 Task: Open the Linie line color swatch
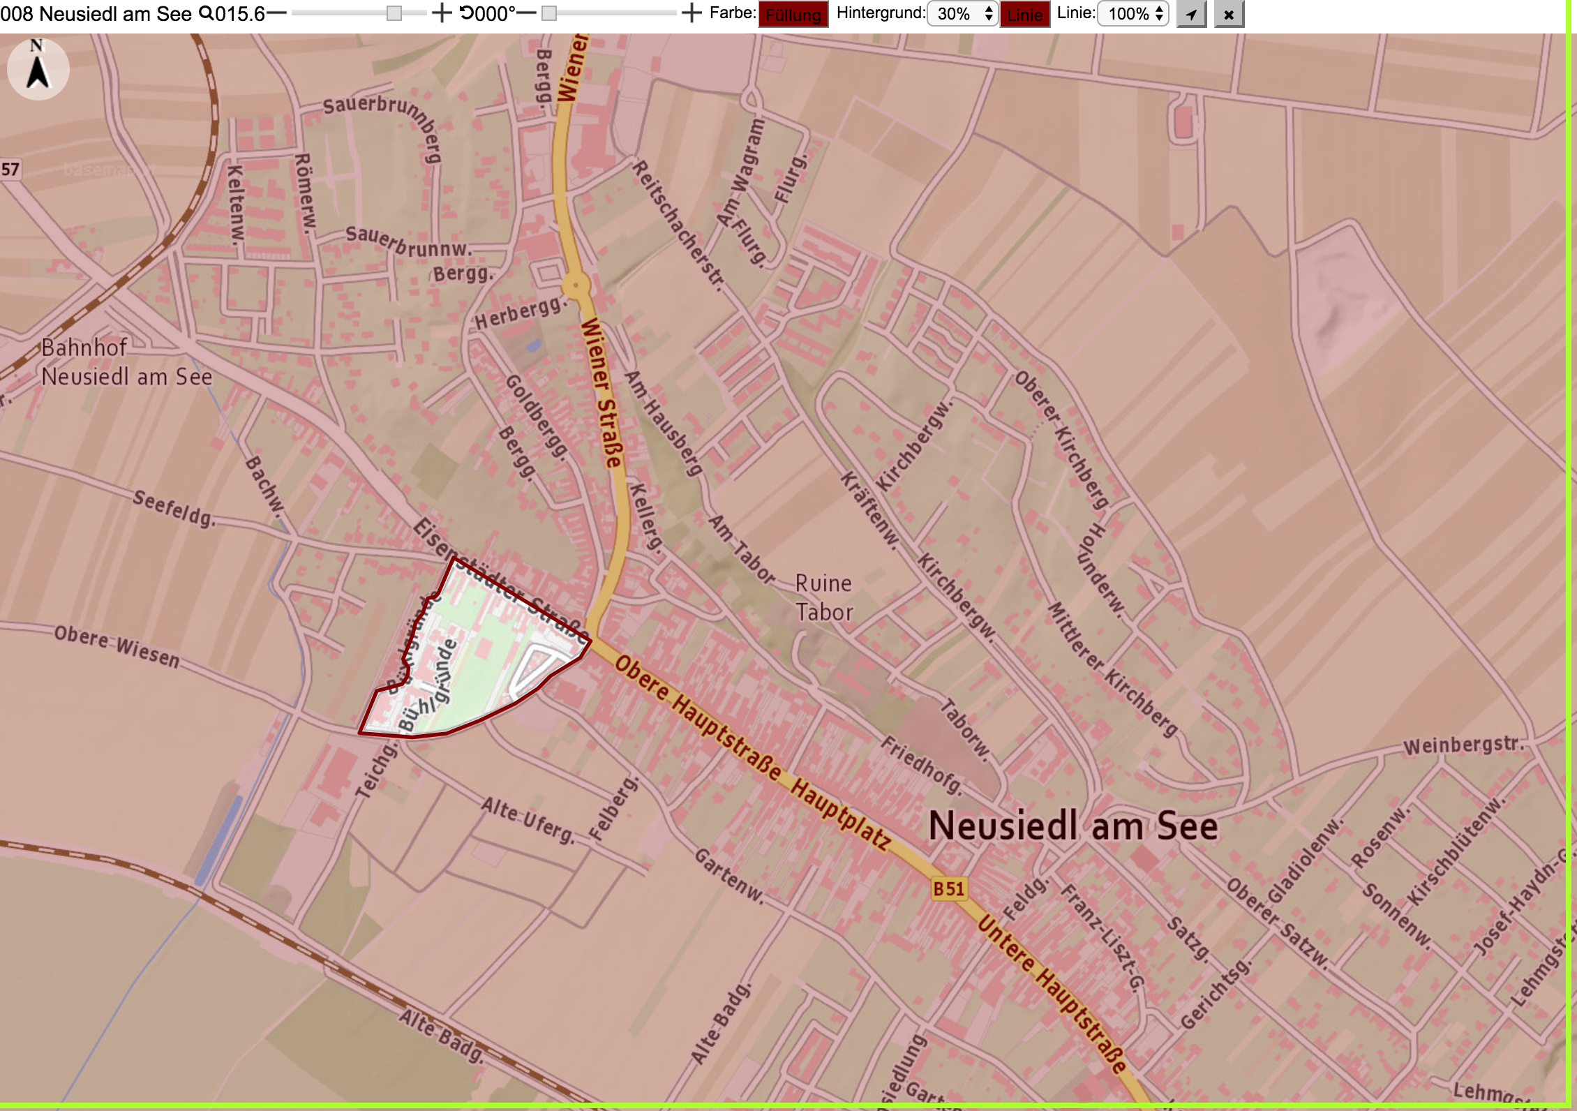(x=1025, y=14)
